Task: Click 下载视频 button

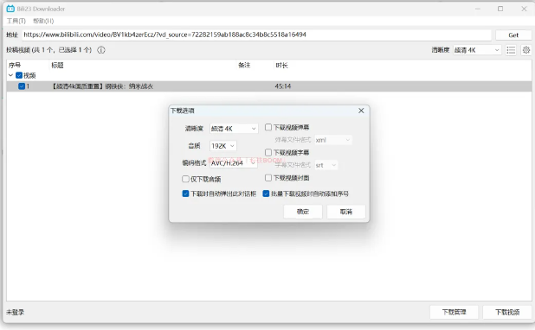Action: coord(507,312)
